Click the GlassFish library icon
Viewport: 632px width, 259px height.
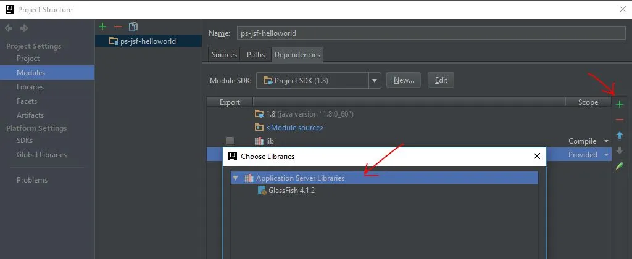262,191
